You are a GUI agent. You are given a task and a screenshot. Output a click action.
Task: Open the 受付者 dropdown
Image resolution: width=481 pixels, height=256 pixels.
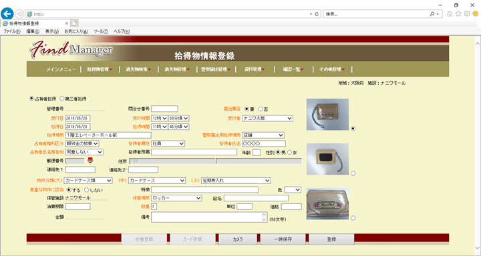(267, 118)
